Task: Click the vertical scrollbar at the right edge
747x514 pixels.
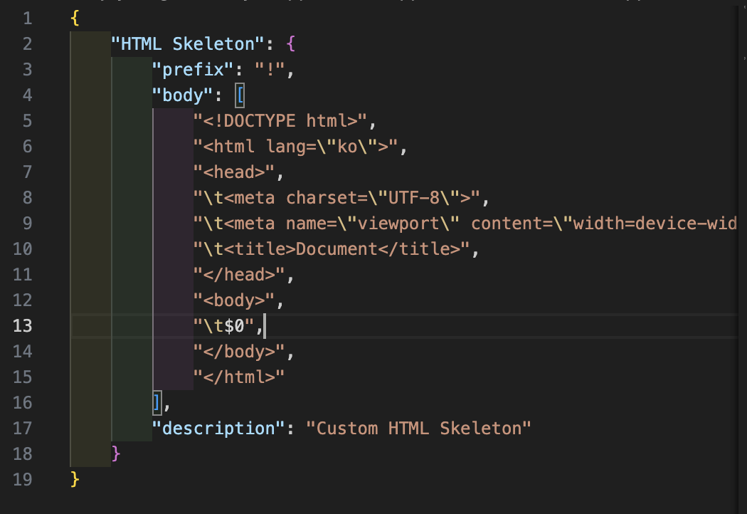Action: tap(742, 214)
